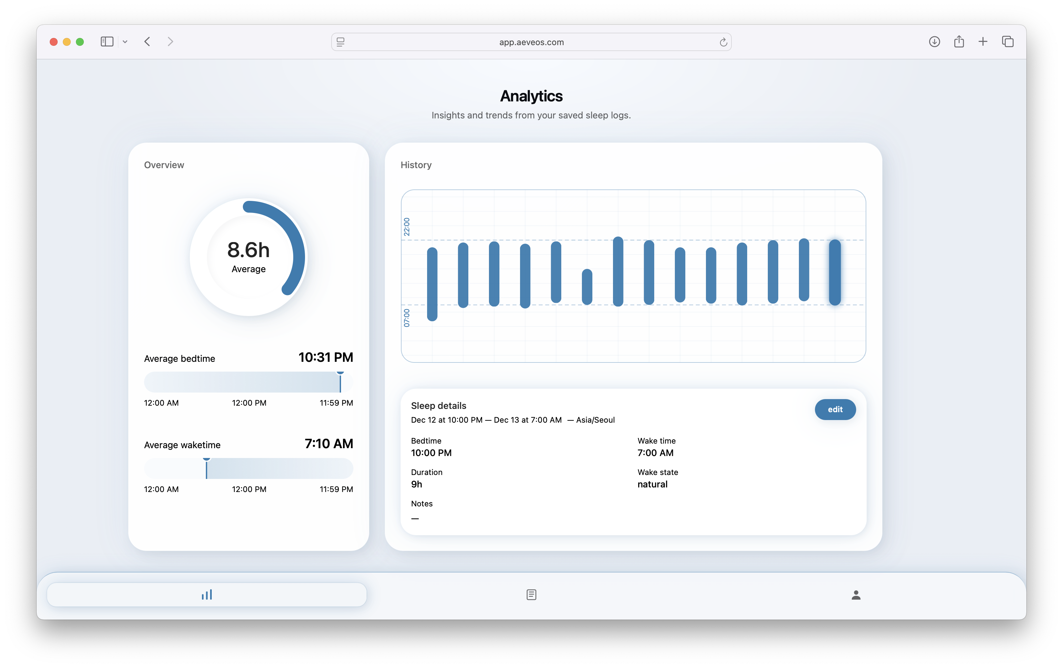
Task: Open the profile person tab
Action: [856, 595]
